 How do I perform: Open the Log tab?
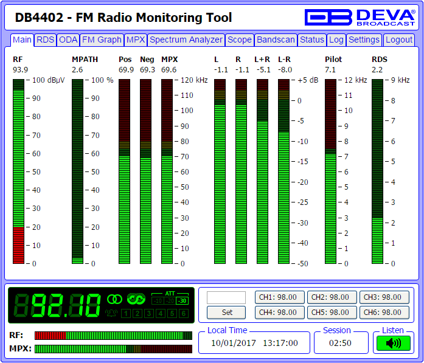[336, 40]
